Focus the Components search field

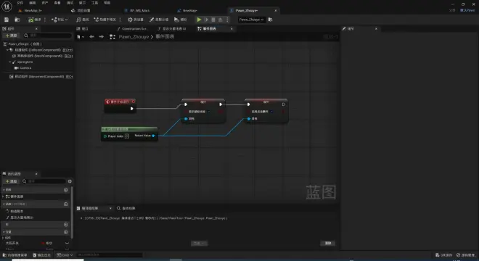pyautogui.click(x=49, y=36)
